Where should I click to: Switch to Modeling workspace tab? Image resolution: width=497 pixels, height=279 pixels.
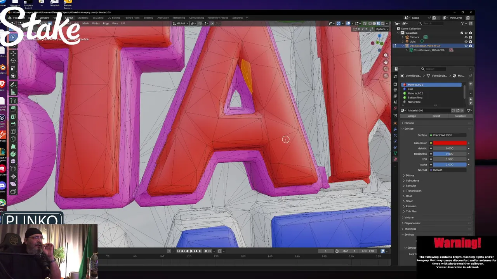pyautogui.click(x=83, y=17)
